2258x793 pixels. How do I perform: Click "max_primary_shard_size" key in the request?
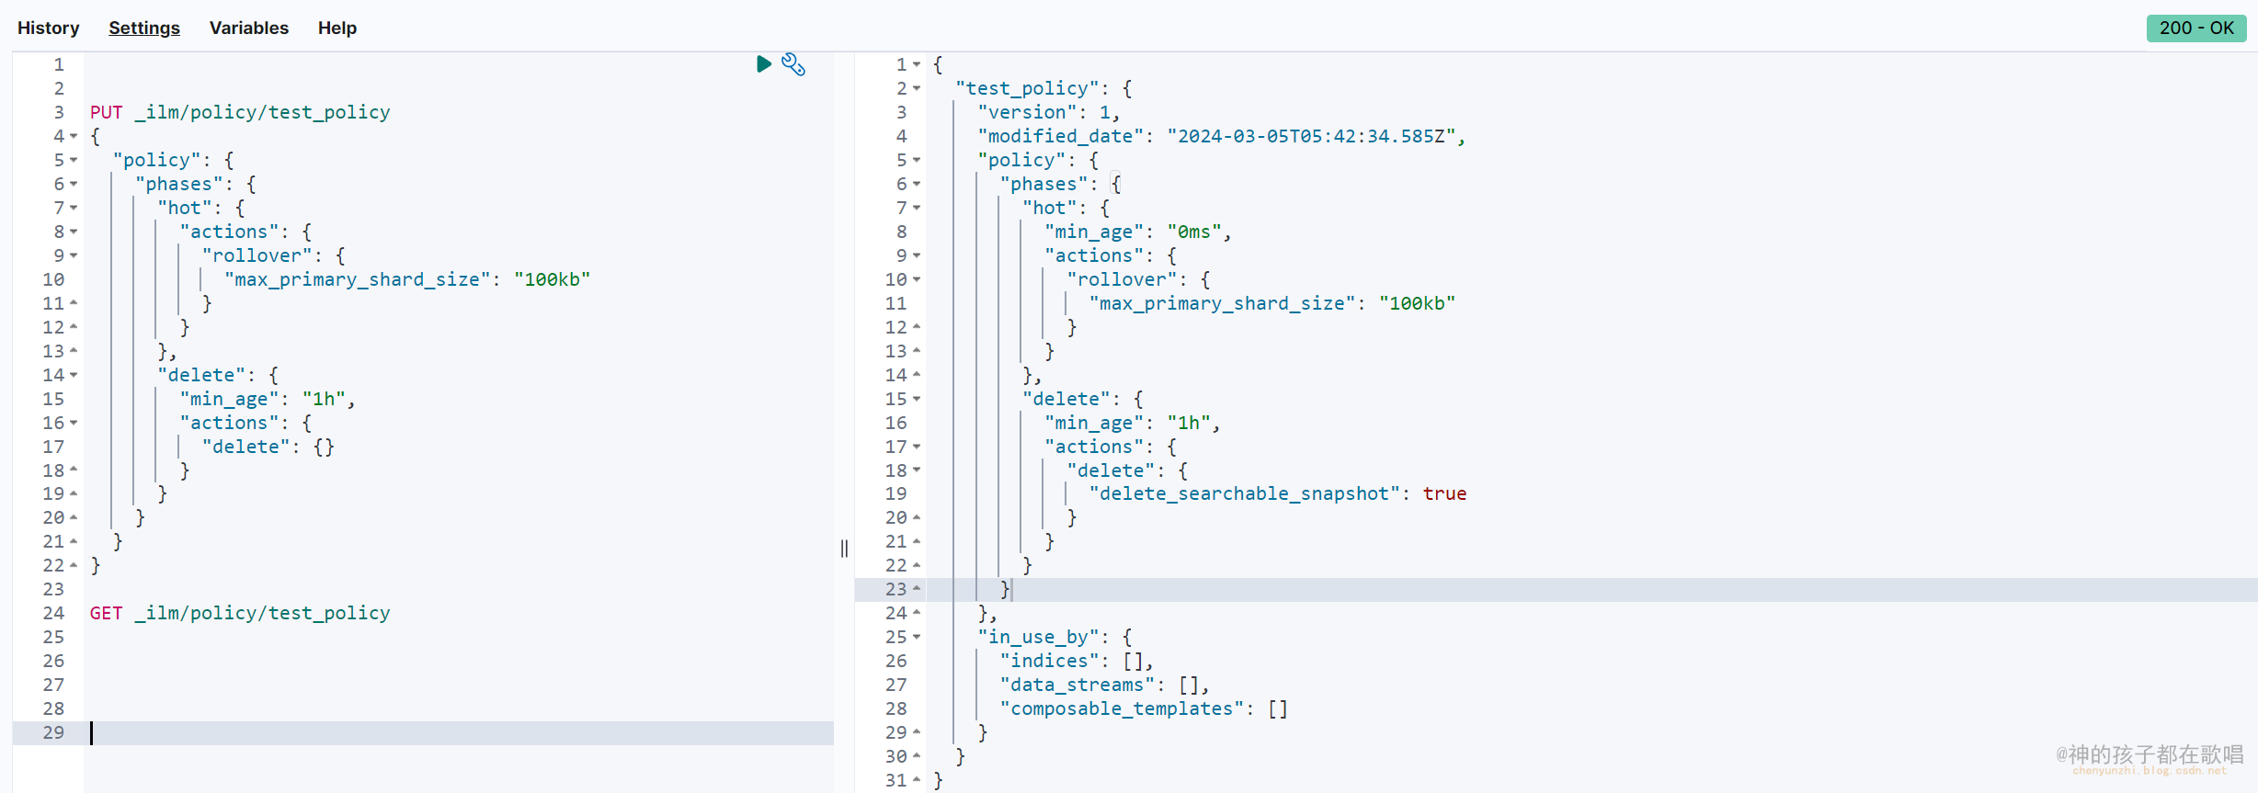pos(357,279)
